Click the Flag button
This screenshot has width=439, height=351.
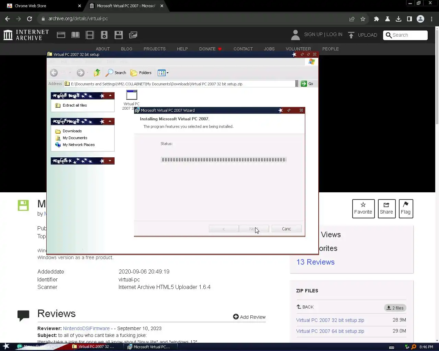pos(406,208)
